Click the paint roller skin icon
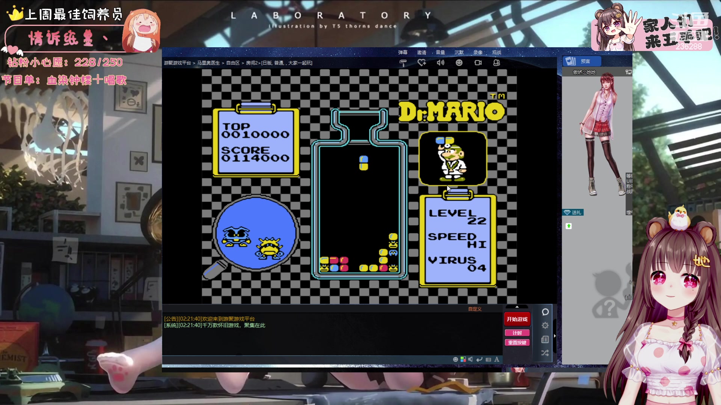 (403, 63)
